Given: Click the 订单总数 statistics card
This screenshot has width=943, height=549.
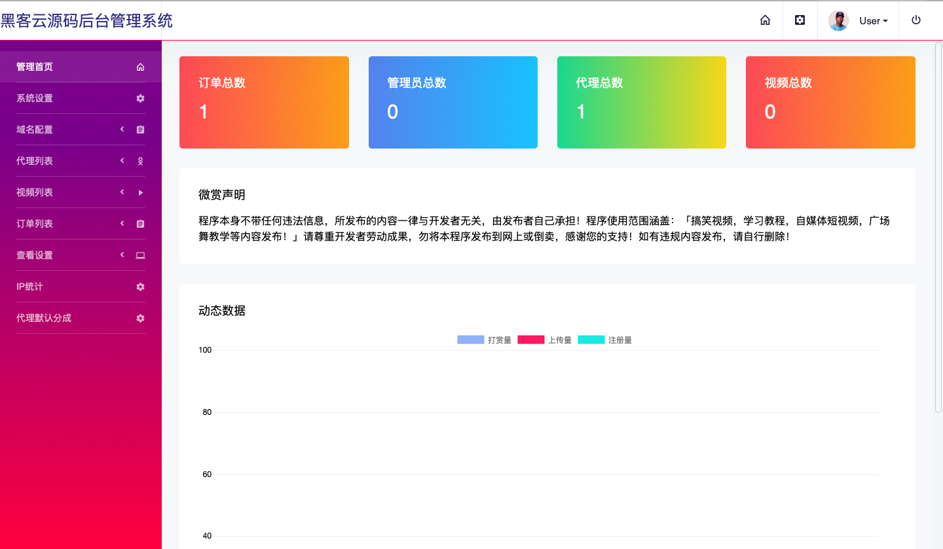Looking at the screenshot, I should tap(264, 102).
